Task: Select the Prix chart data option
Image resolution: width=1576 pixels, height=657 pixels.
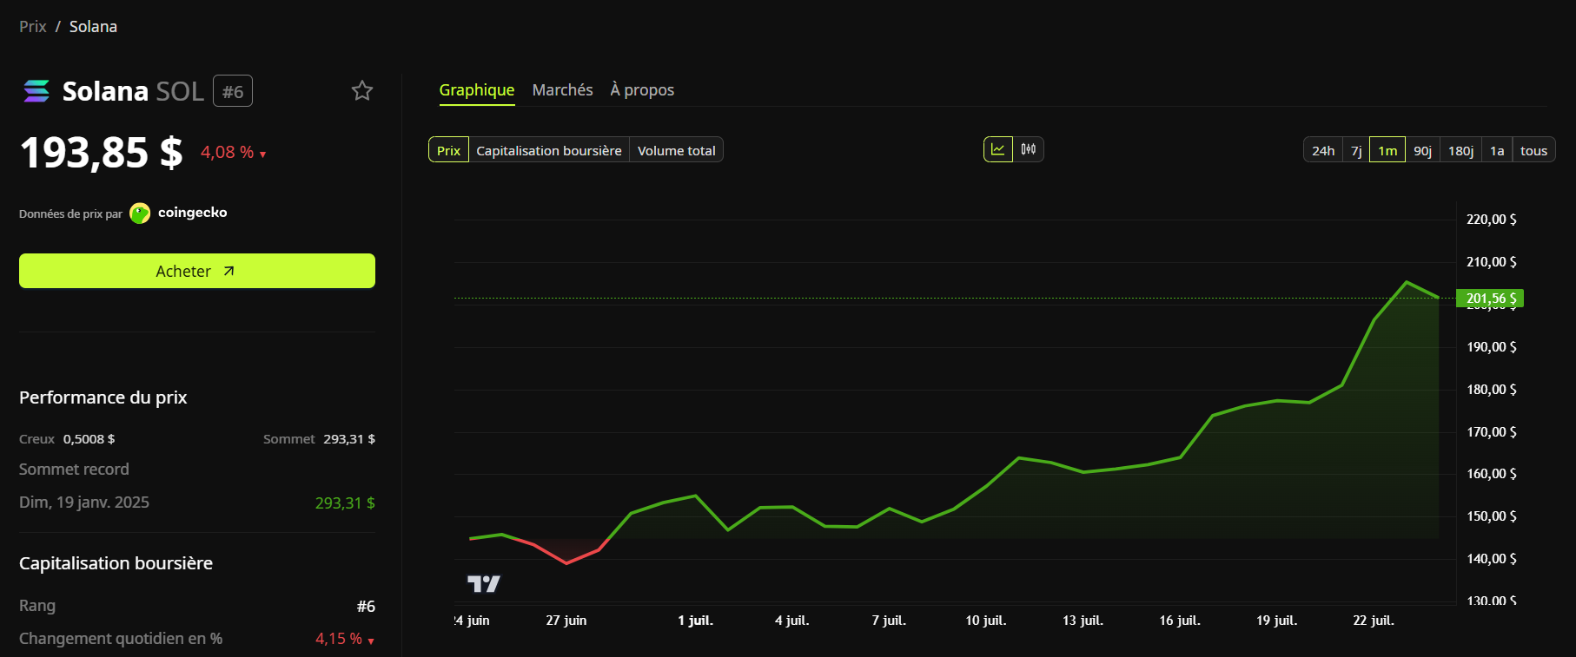Action: (448, 150)
